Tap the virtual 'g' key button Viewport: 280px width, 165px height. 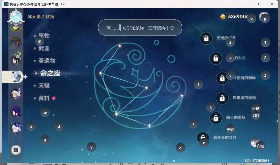click(x=265, y=19)
